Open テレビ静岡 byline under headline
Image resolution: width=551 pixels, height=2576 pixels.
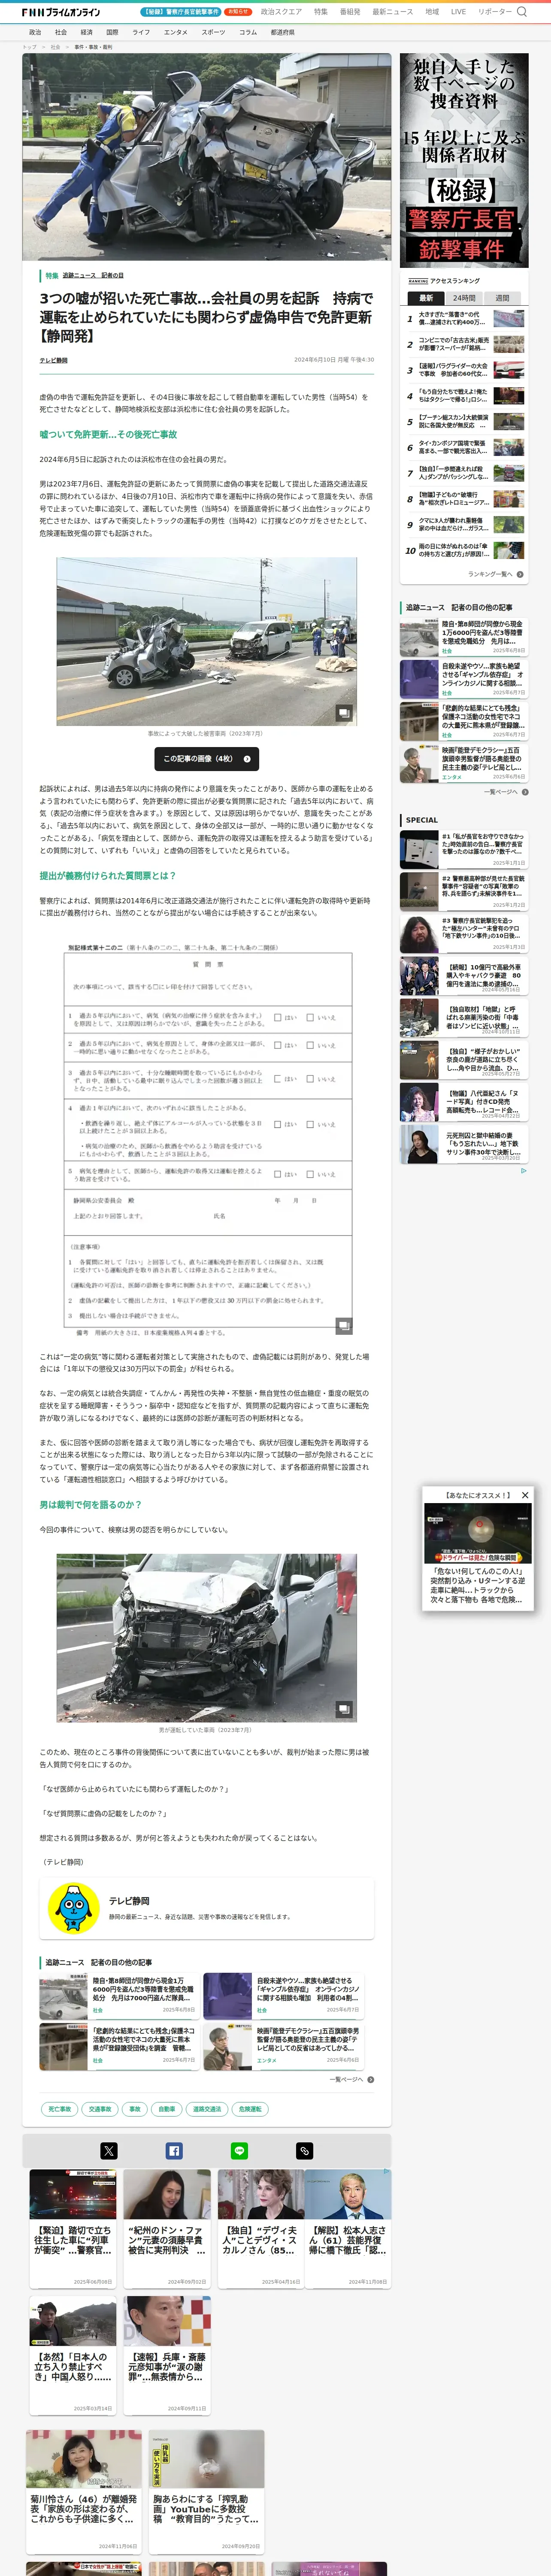click(54, 360)
